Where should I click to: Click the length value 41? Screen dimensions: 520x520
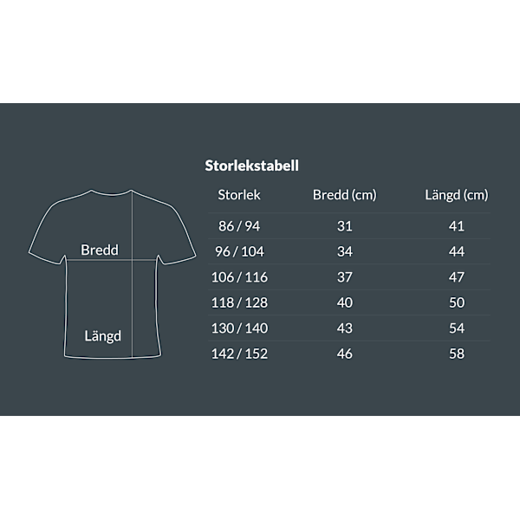457,226
